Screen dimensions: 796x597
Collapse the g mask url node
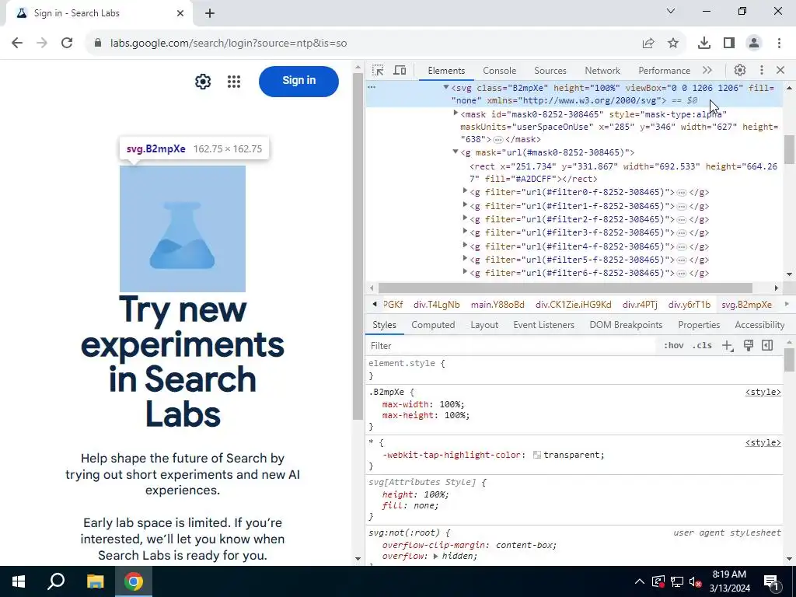456,152
